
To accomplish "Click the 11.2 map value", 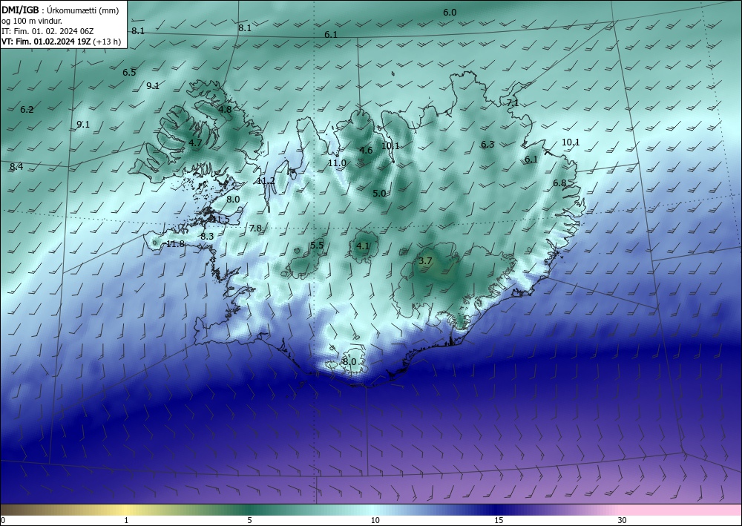I will point(266,181).
